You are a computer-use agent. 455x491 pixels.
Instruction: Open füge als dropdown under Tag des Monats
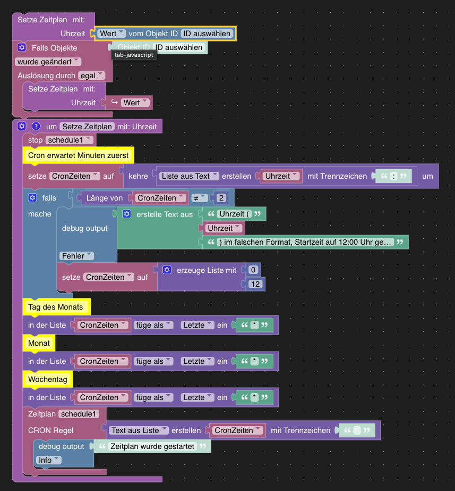(x=153, y=325)
